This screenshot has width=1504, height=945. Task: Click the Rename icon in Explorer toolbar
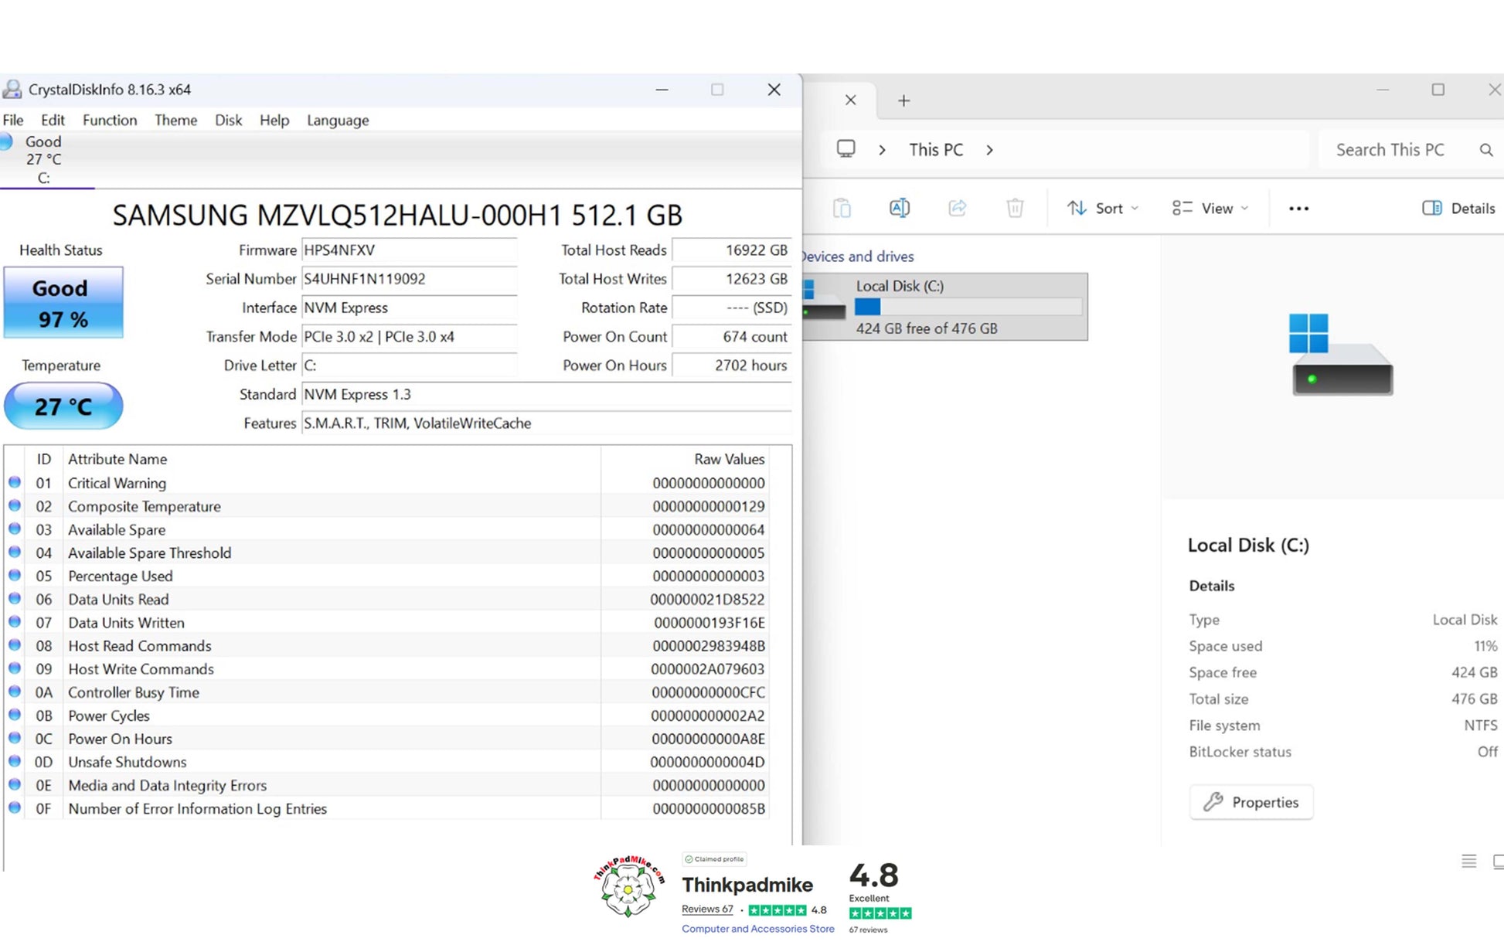(899, 208)
